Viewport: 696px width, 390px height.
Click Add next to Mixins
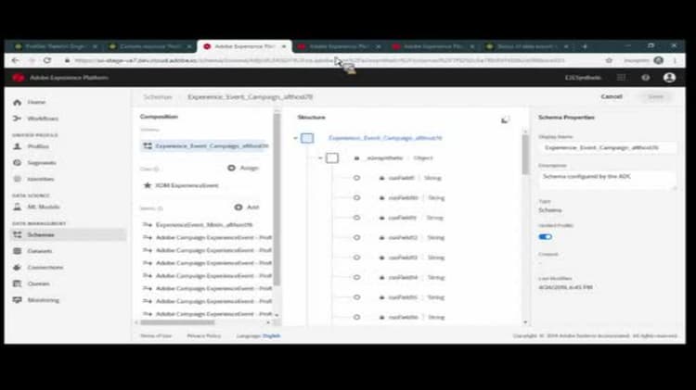pyautogui.click(x=247, y=207)
